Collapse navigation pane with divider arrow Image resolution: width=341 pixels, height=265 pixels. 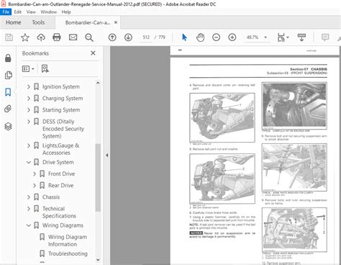(107, 155)
